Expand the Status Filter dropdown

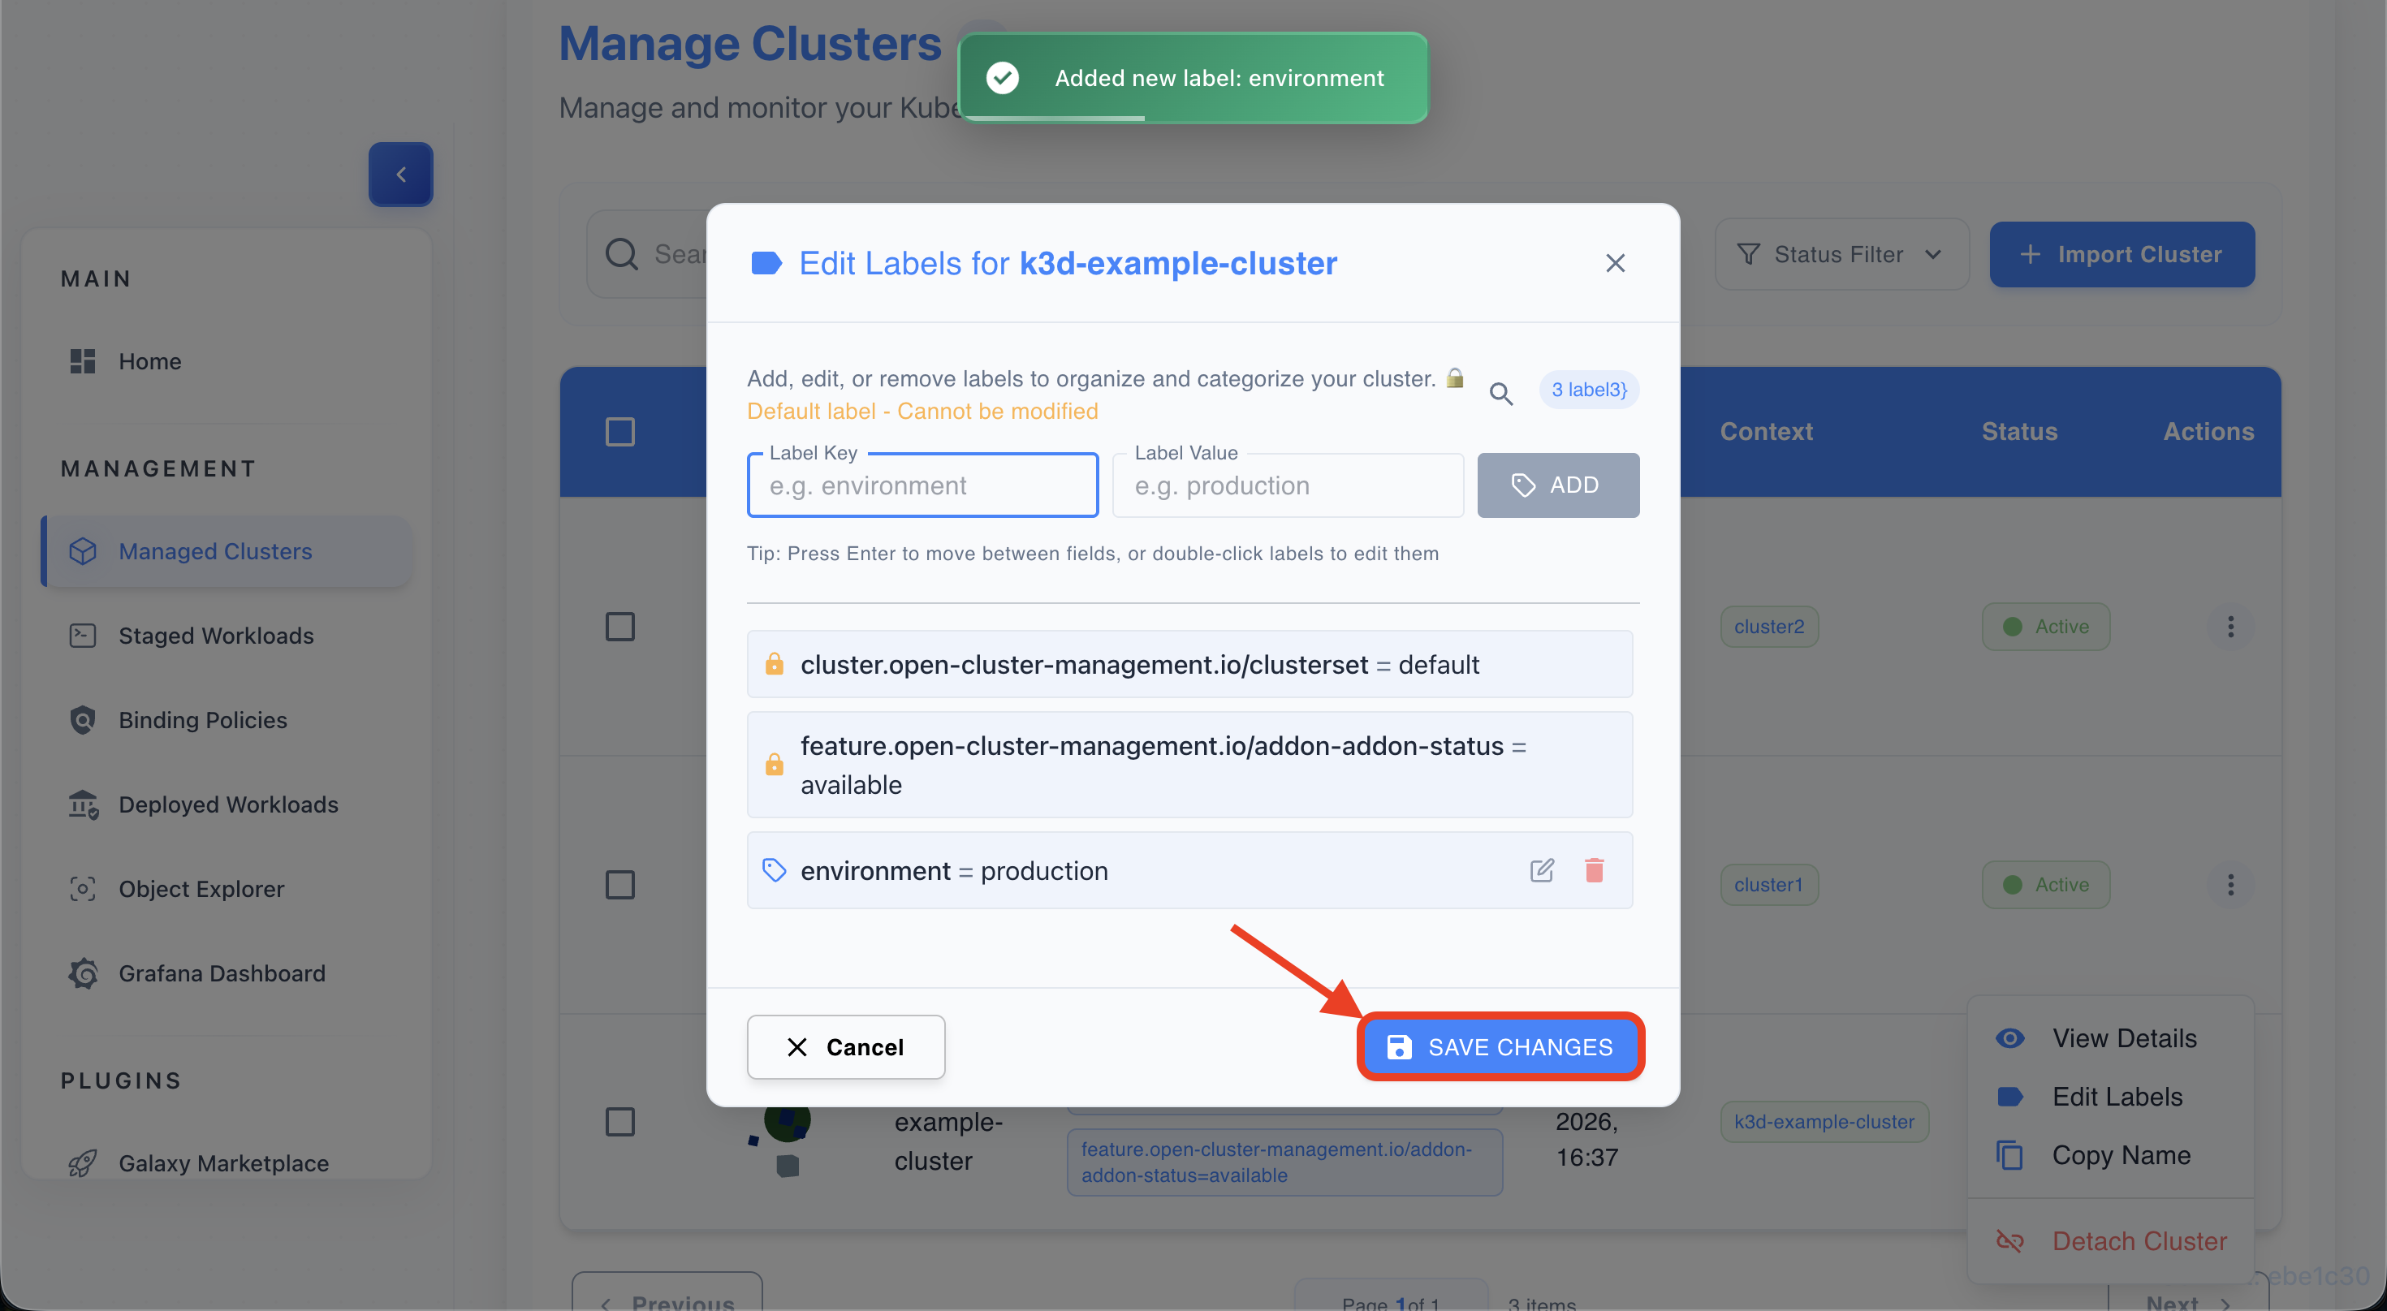coord(1841,254)
